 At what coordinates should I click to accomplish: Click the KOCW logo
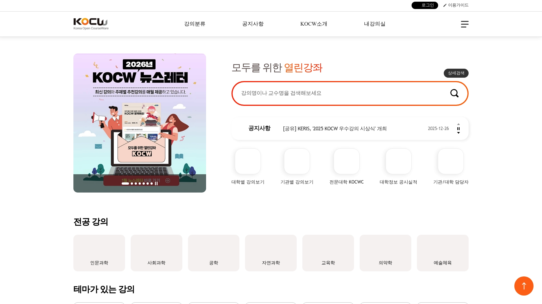click(x=91, y=24)
